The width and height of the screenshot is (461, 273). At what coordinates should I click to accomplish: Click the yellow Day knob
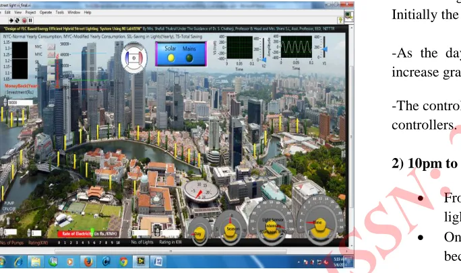coord(199,234)
